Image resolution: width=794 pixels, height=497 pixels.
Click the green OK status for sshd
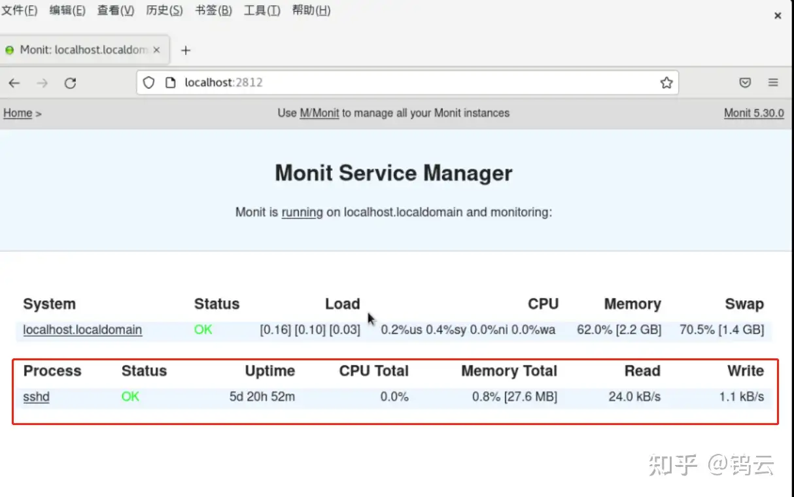point(130,397)
